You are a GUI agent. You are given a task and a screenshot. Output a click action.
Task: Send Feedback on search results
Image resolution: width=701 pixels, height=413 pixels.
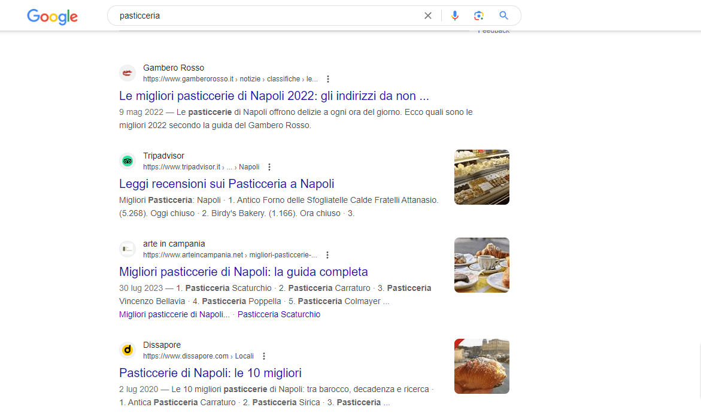pyautogui.click(x=494, y=30)
